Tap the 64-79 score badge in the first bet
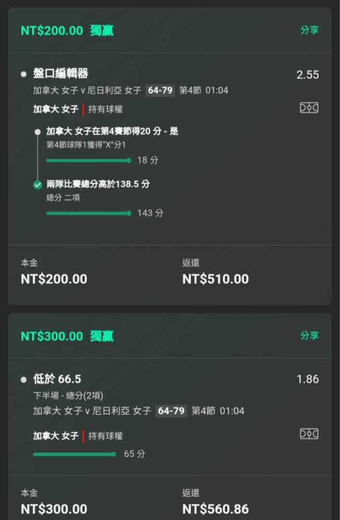The width and height of the screenshot is (340, 520). [160, 90]
